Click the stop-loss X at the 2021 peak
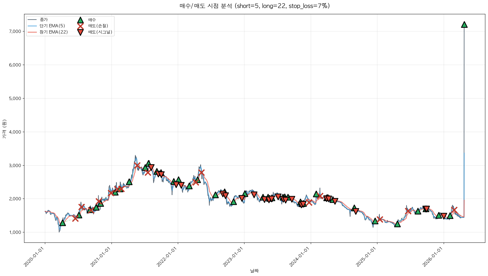Screen dimensions: 488x276 [137, 165]
